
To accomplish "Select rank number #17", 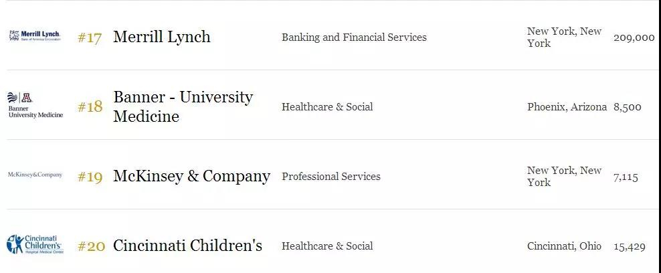I will coord(90,38).
